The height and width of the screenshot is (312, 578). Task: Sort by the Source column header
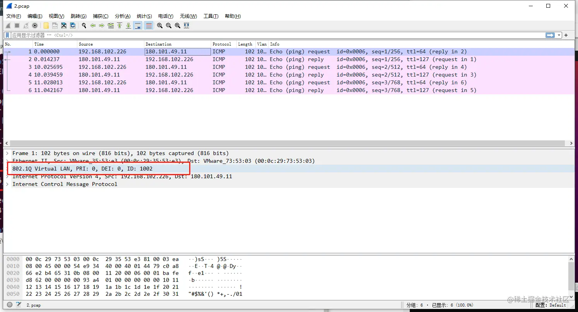click(x=111, y=44)
